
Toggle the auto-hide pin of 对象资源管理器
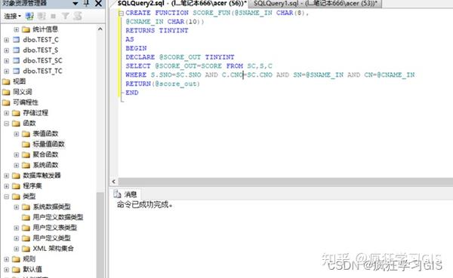(86, 3)
